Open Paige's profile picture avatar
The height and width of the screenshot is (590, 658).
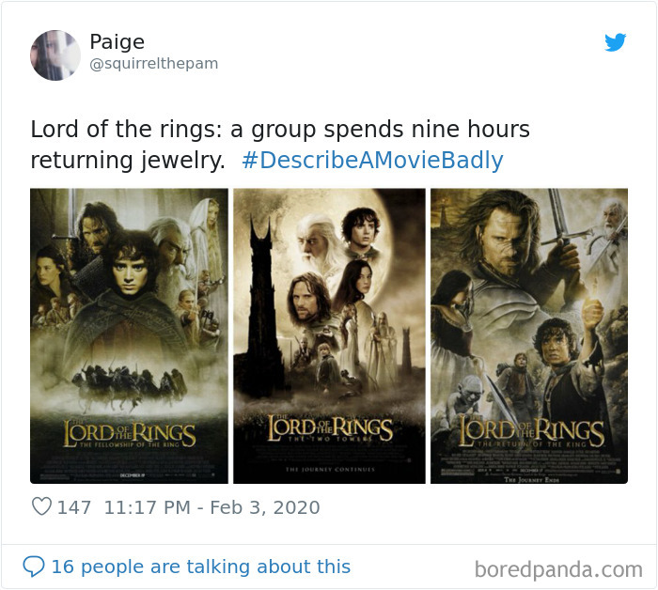(x=55, y=54)
